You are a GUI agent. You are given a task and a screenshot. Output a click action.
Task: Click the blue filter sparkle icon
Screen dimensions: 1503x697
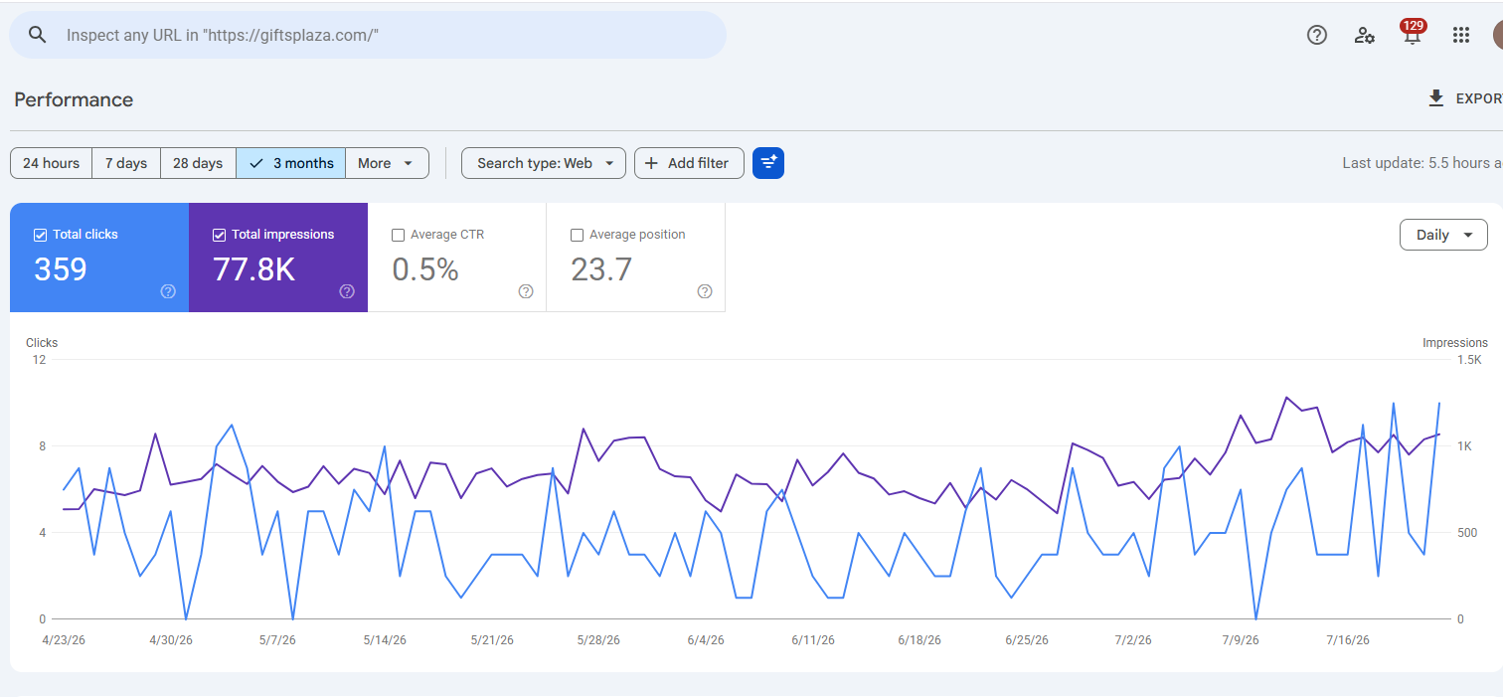[x=768, y=163]
